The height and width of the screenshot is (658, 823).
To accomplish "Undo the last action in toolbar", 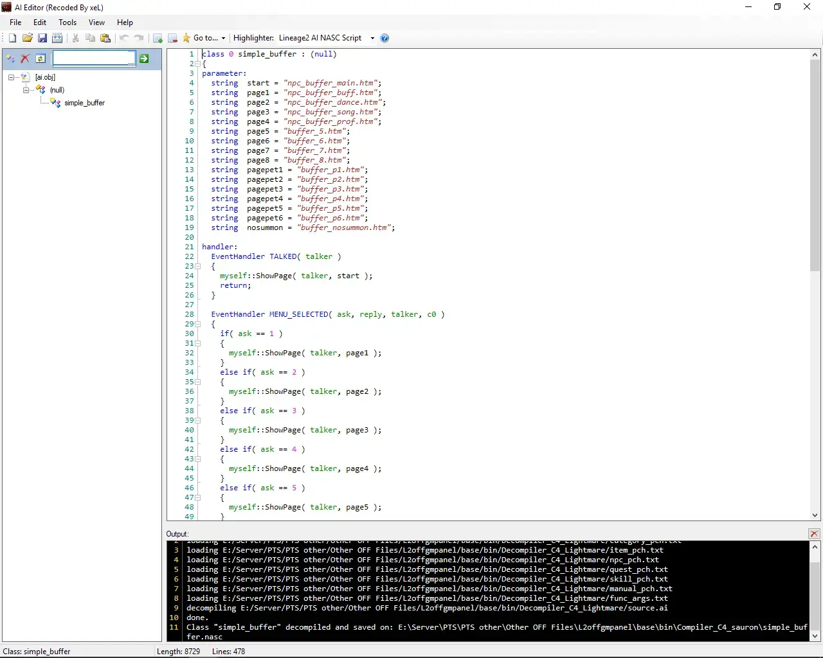I will tap(124, 38).
